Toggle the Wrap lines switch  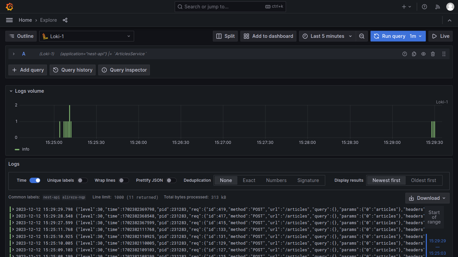coord(124,180)
